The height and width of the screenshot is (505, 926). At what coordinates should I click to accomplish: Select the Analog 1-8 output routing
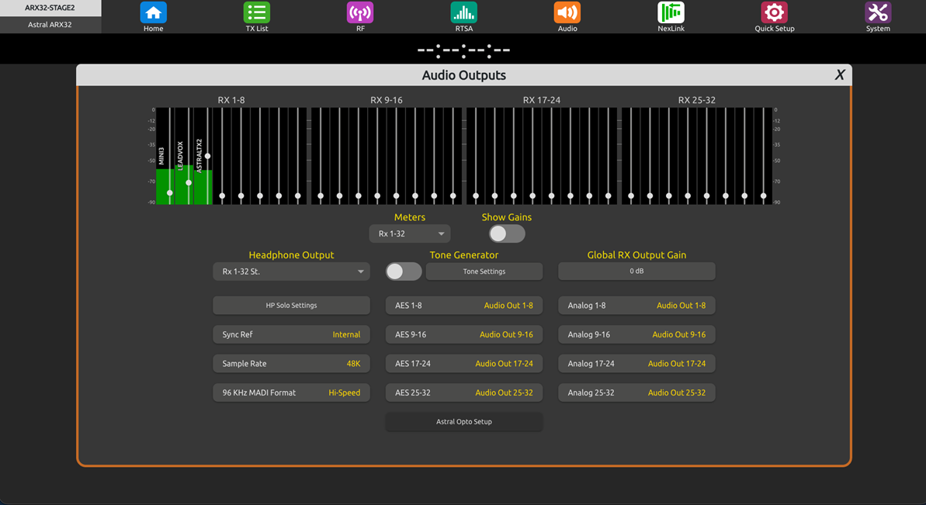tap(636, 306)
